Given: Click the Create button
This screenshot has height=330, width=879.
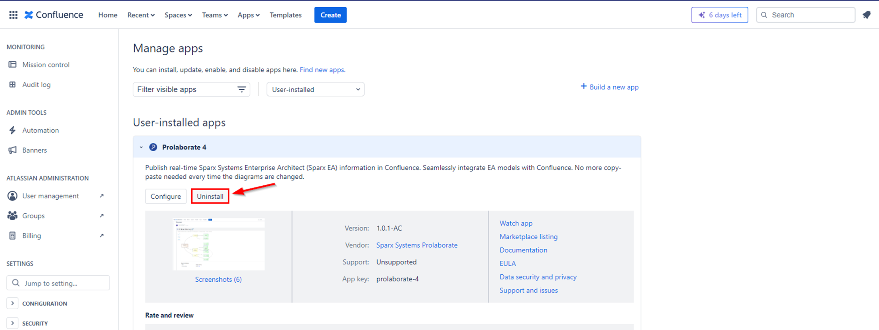Looking at the screenshot, I should 330,15.
